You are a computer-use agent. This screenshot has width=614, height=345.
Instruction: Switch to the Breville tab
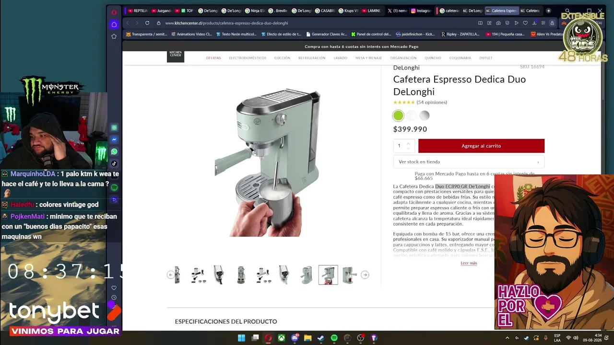click(x=278, y=11)
